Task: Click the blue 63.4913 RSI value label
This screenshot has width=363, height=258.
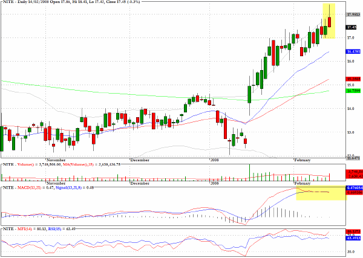Action: pos(353,237)
